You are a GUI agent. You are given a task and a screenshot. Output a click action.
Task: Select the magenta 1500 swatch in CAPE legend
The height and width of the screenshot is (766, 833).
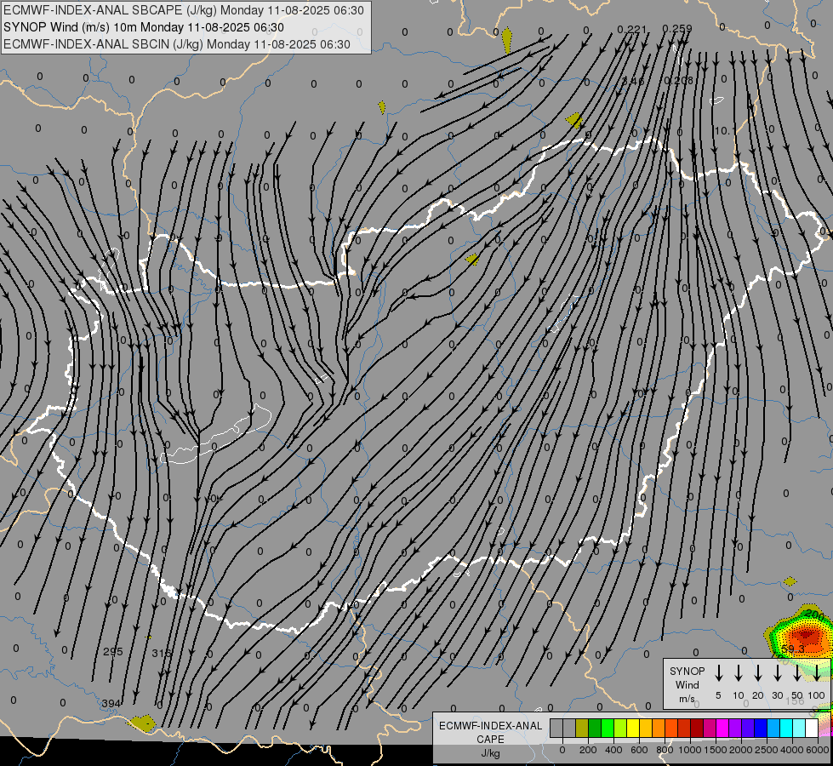723,728
